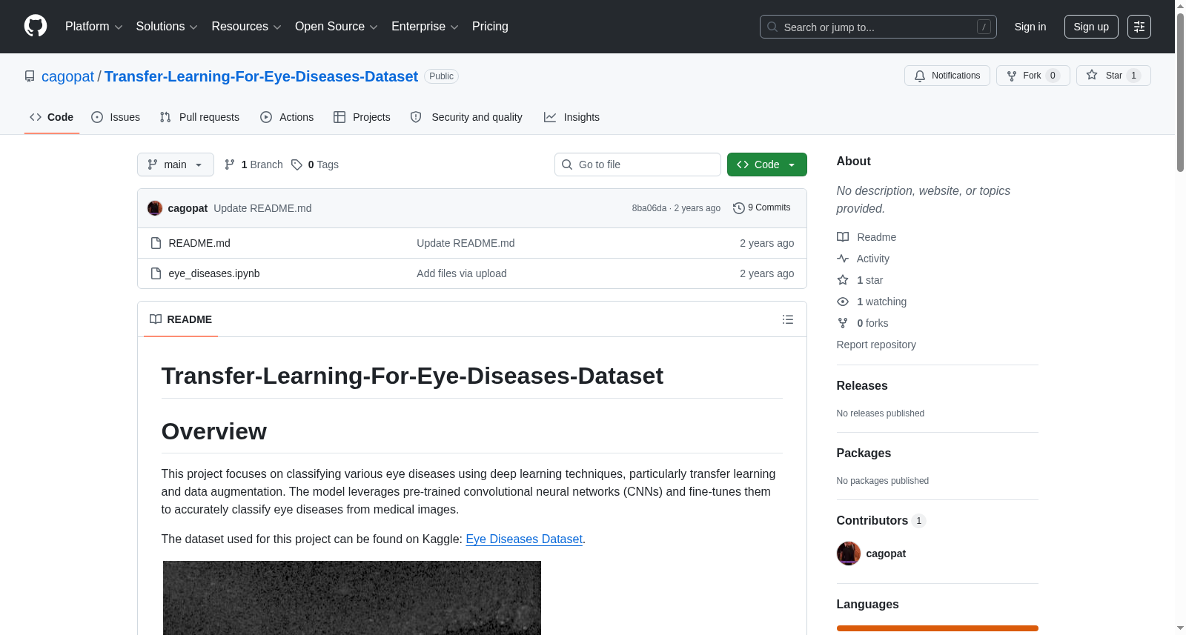
Task: Open the README outline list icon
Action: point(788,319)
